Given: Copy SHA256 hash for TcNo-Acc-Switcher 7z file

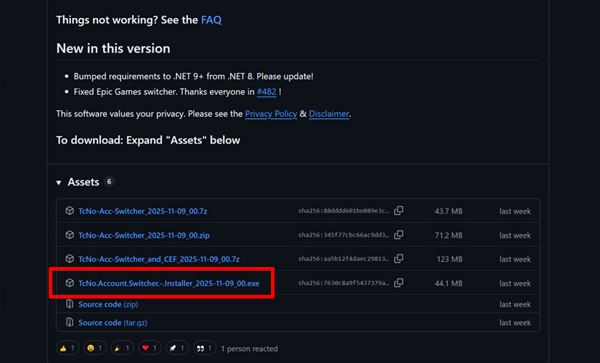Looking at the screenshot, I should pyautogui.click(x=399, y=211).
